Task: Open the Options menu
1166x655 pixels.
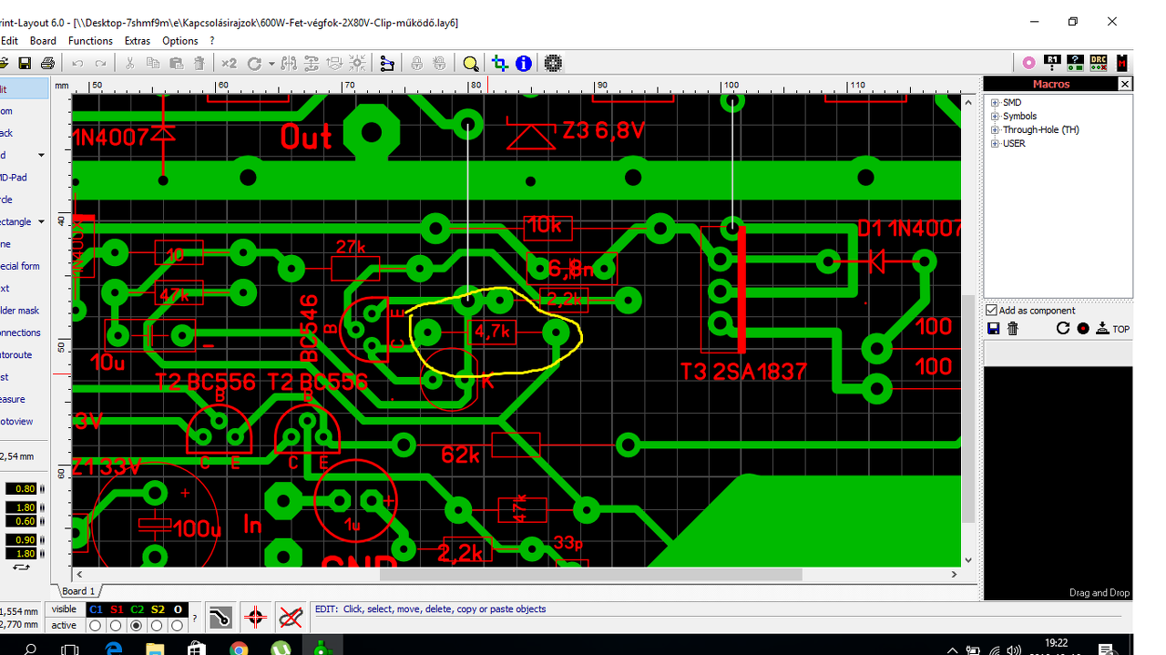Action: point(180,41)
